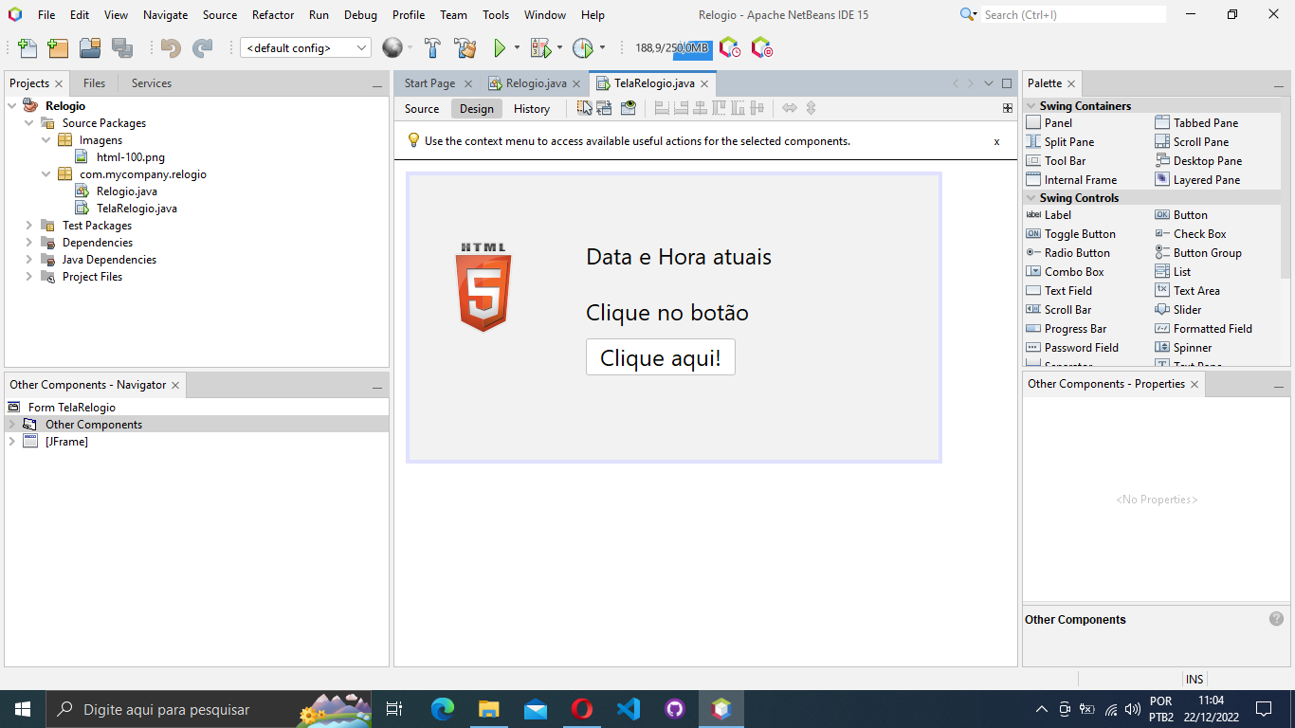
Task: Select Check Box in the palette
Action: (1191, 234)
